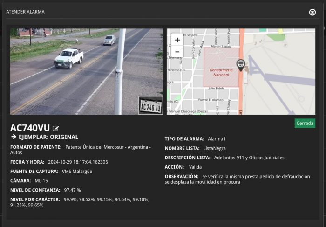Image resolution: width=326 pixels, height=227 pixels.
Task: Zoom in on the map
Action: 177,40
